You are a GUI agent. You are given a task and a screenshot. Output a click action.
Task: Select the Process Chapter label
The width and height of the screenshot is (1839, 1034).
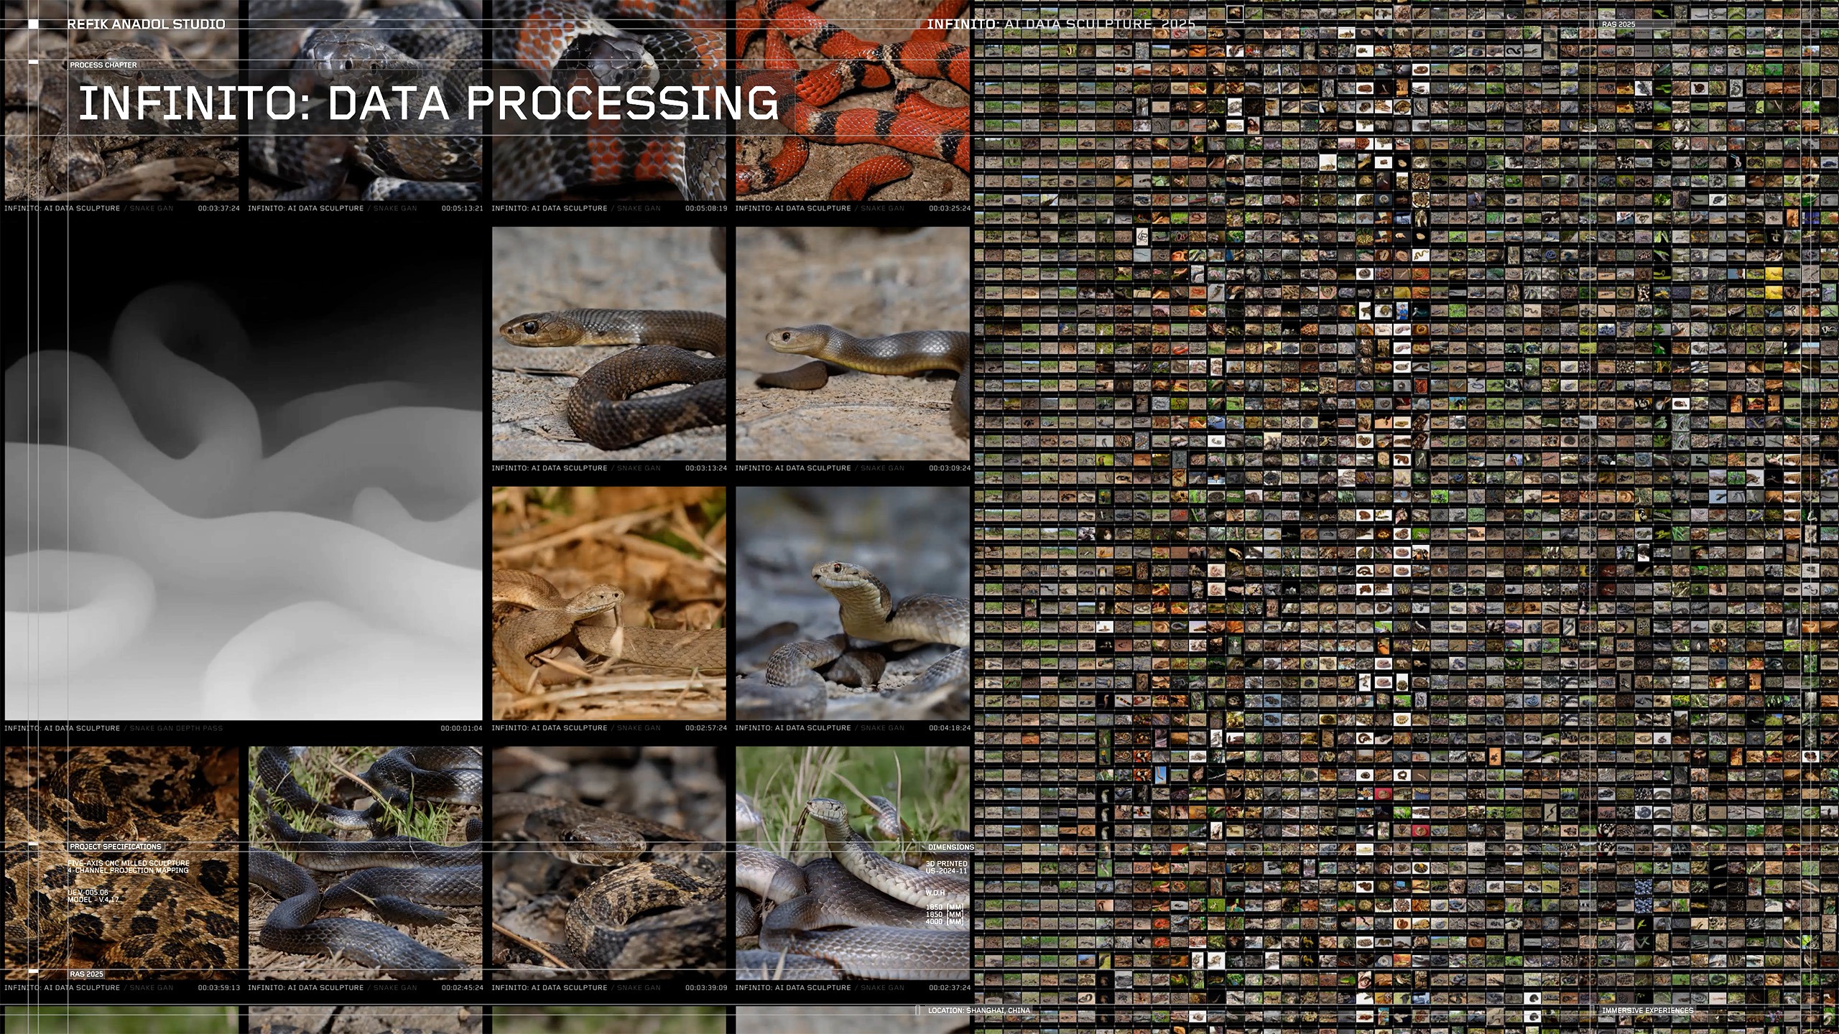(x=103, y=65)
